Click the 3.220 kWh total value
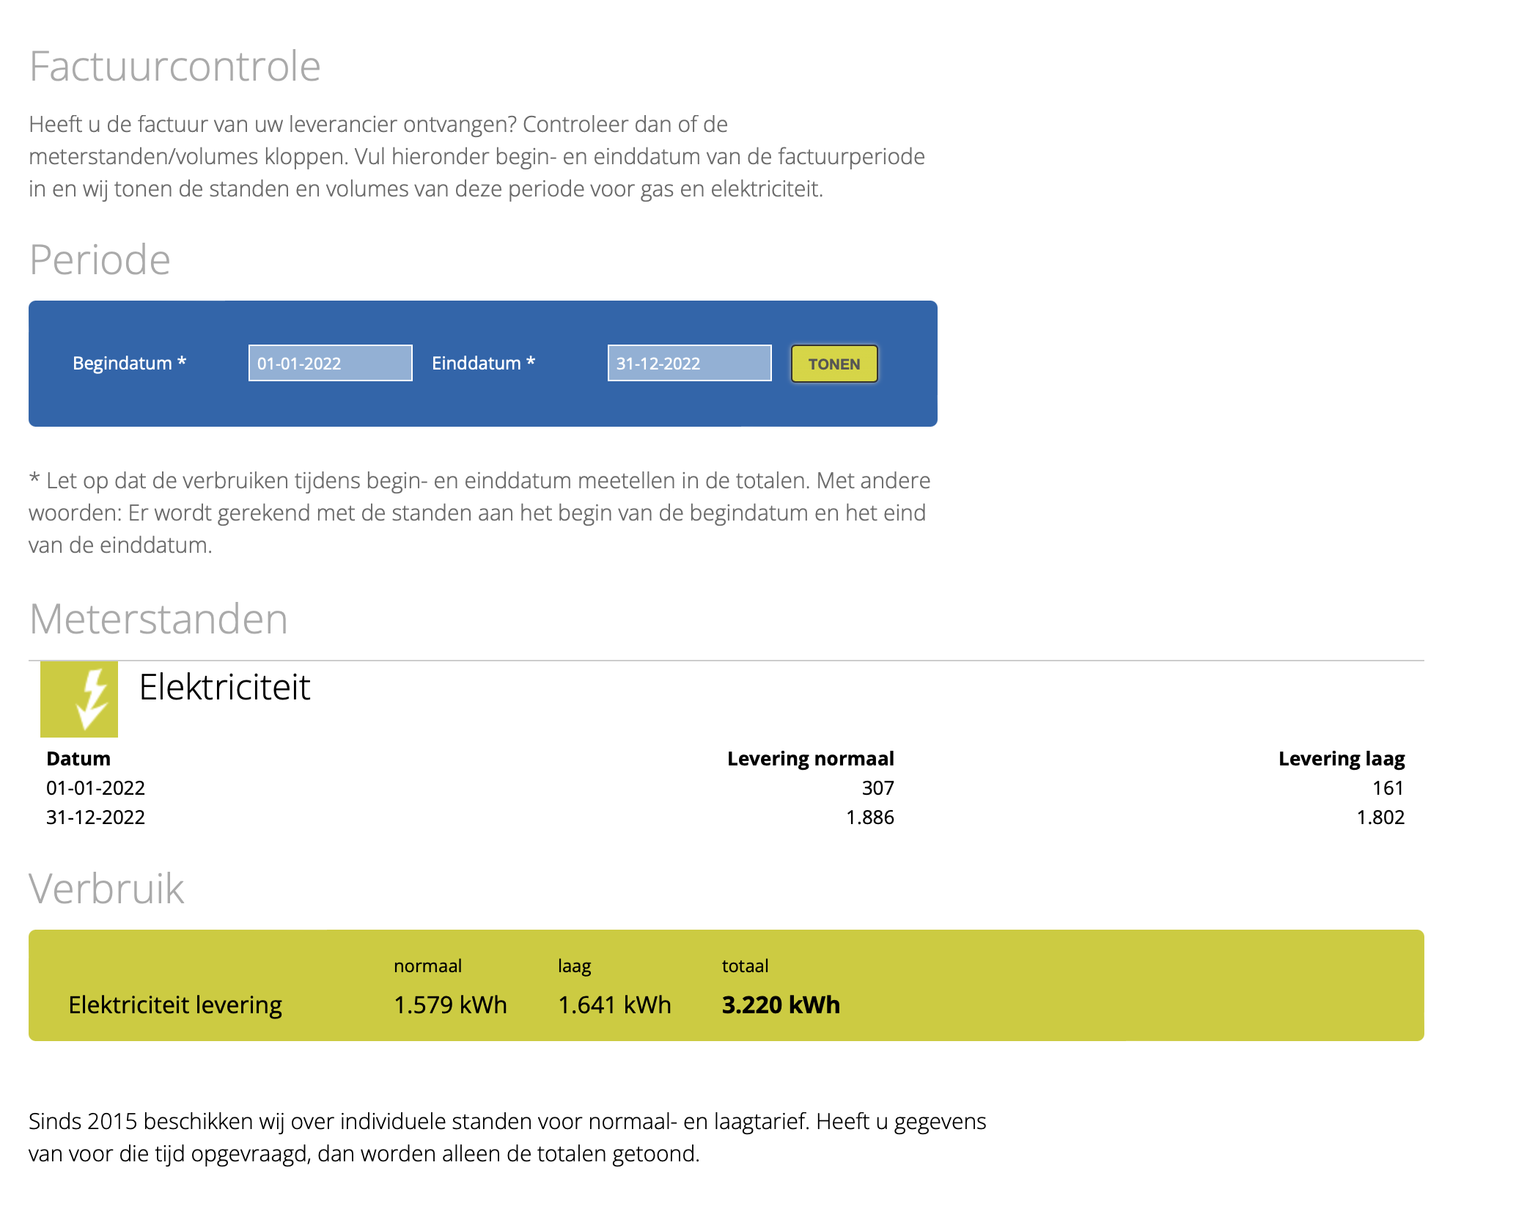Image resolution: width=1516 pixels, height=1220 pixels. coord(781,1004)
